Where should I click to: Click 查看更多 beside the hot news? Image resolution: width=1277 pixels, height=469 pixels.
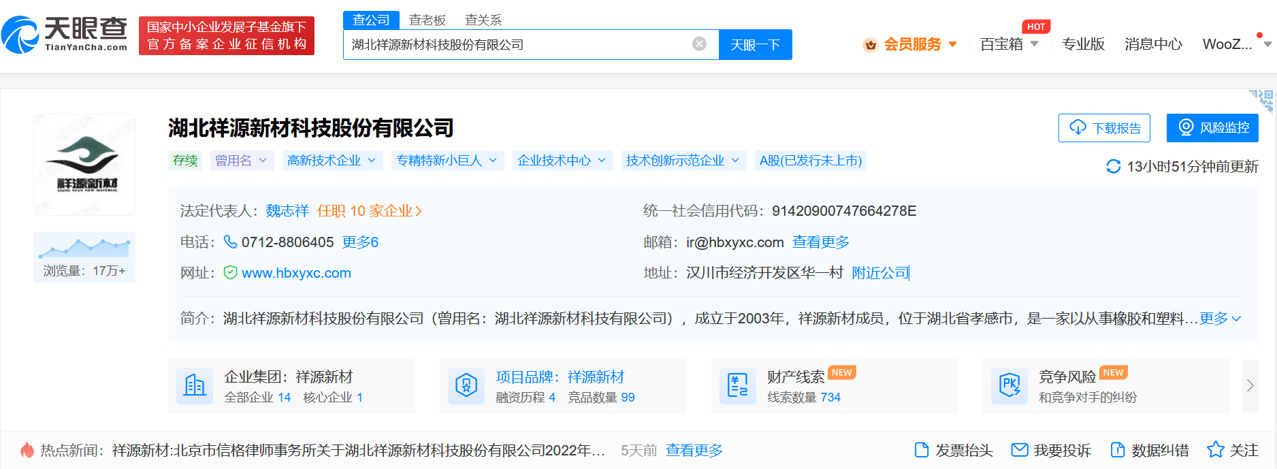(694, 451)
